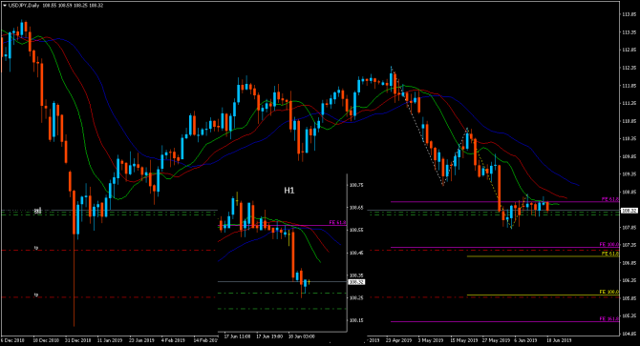Click the FE 61.8 label in H1 inset
This screenshot has width=640, height=346.
(337, 223)
